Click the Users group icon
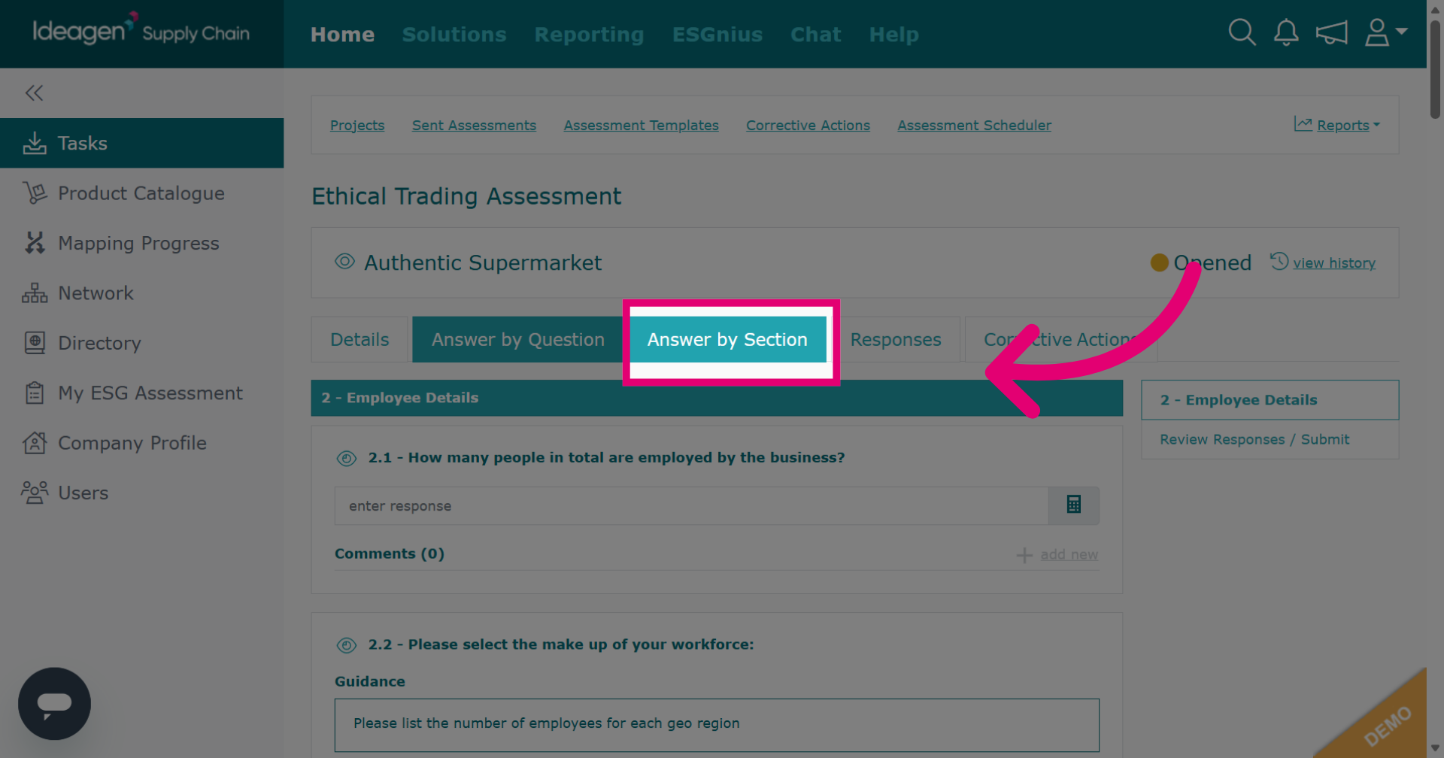This screenshot has width=1444, height=758. 35,493
